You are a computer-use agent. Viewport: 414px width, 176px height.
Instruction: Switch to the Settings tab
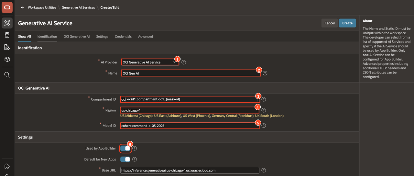click(x=102, y=37)
